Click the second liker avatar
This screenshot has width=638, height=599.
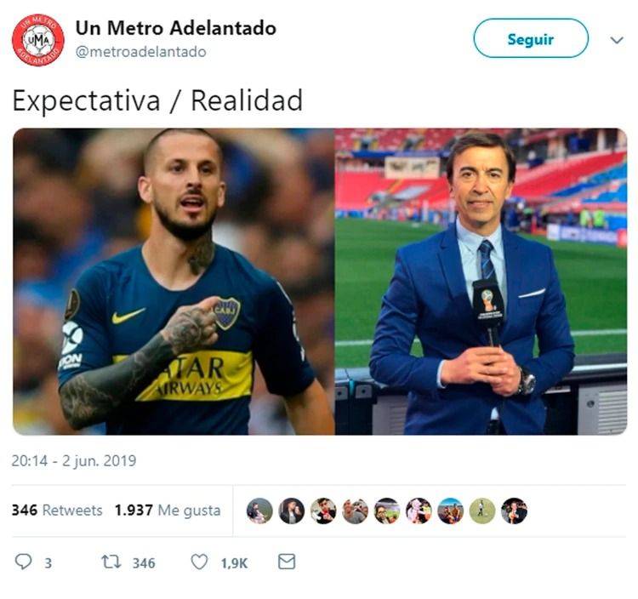point(291,511)
